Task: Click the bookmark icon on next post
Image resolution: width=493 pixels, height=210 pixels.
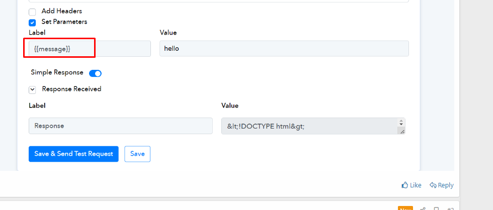Action: point(437,208)
